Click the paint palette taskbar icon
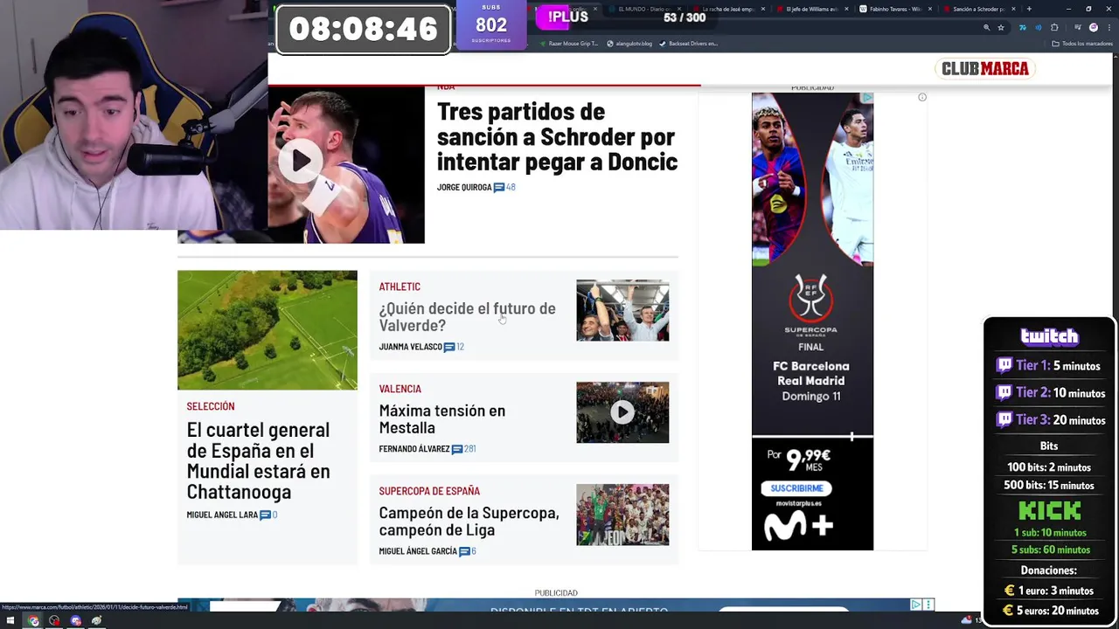Image resolution: width=1119 pixels, height=629 pixels. 96,621
